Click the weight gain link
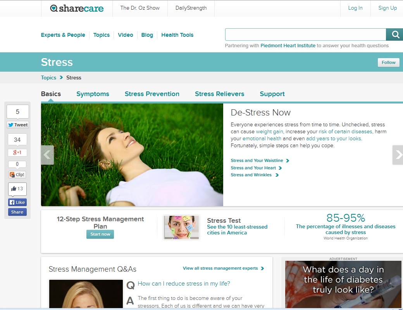 pos(269,132)
